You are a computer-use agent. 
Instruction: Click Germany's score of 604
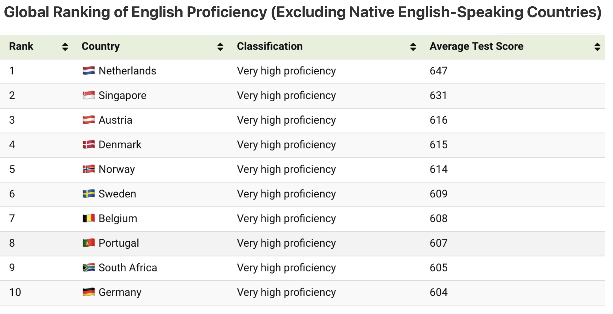click(438, 292)
